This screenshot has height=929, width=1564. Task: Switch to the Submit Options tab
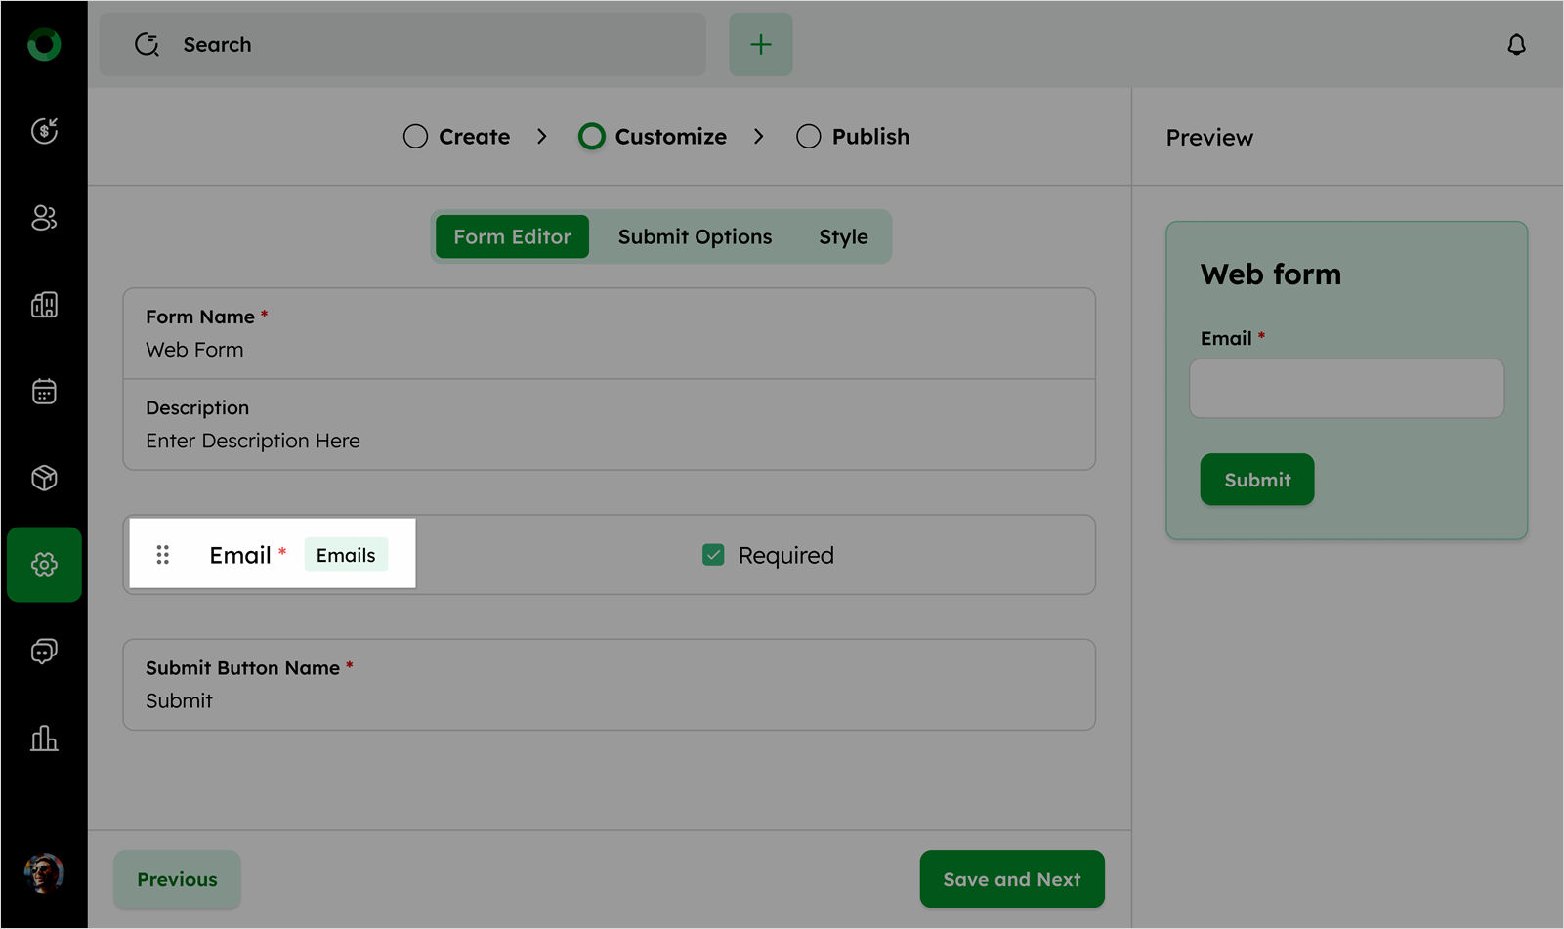click(x=695, y=237)
